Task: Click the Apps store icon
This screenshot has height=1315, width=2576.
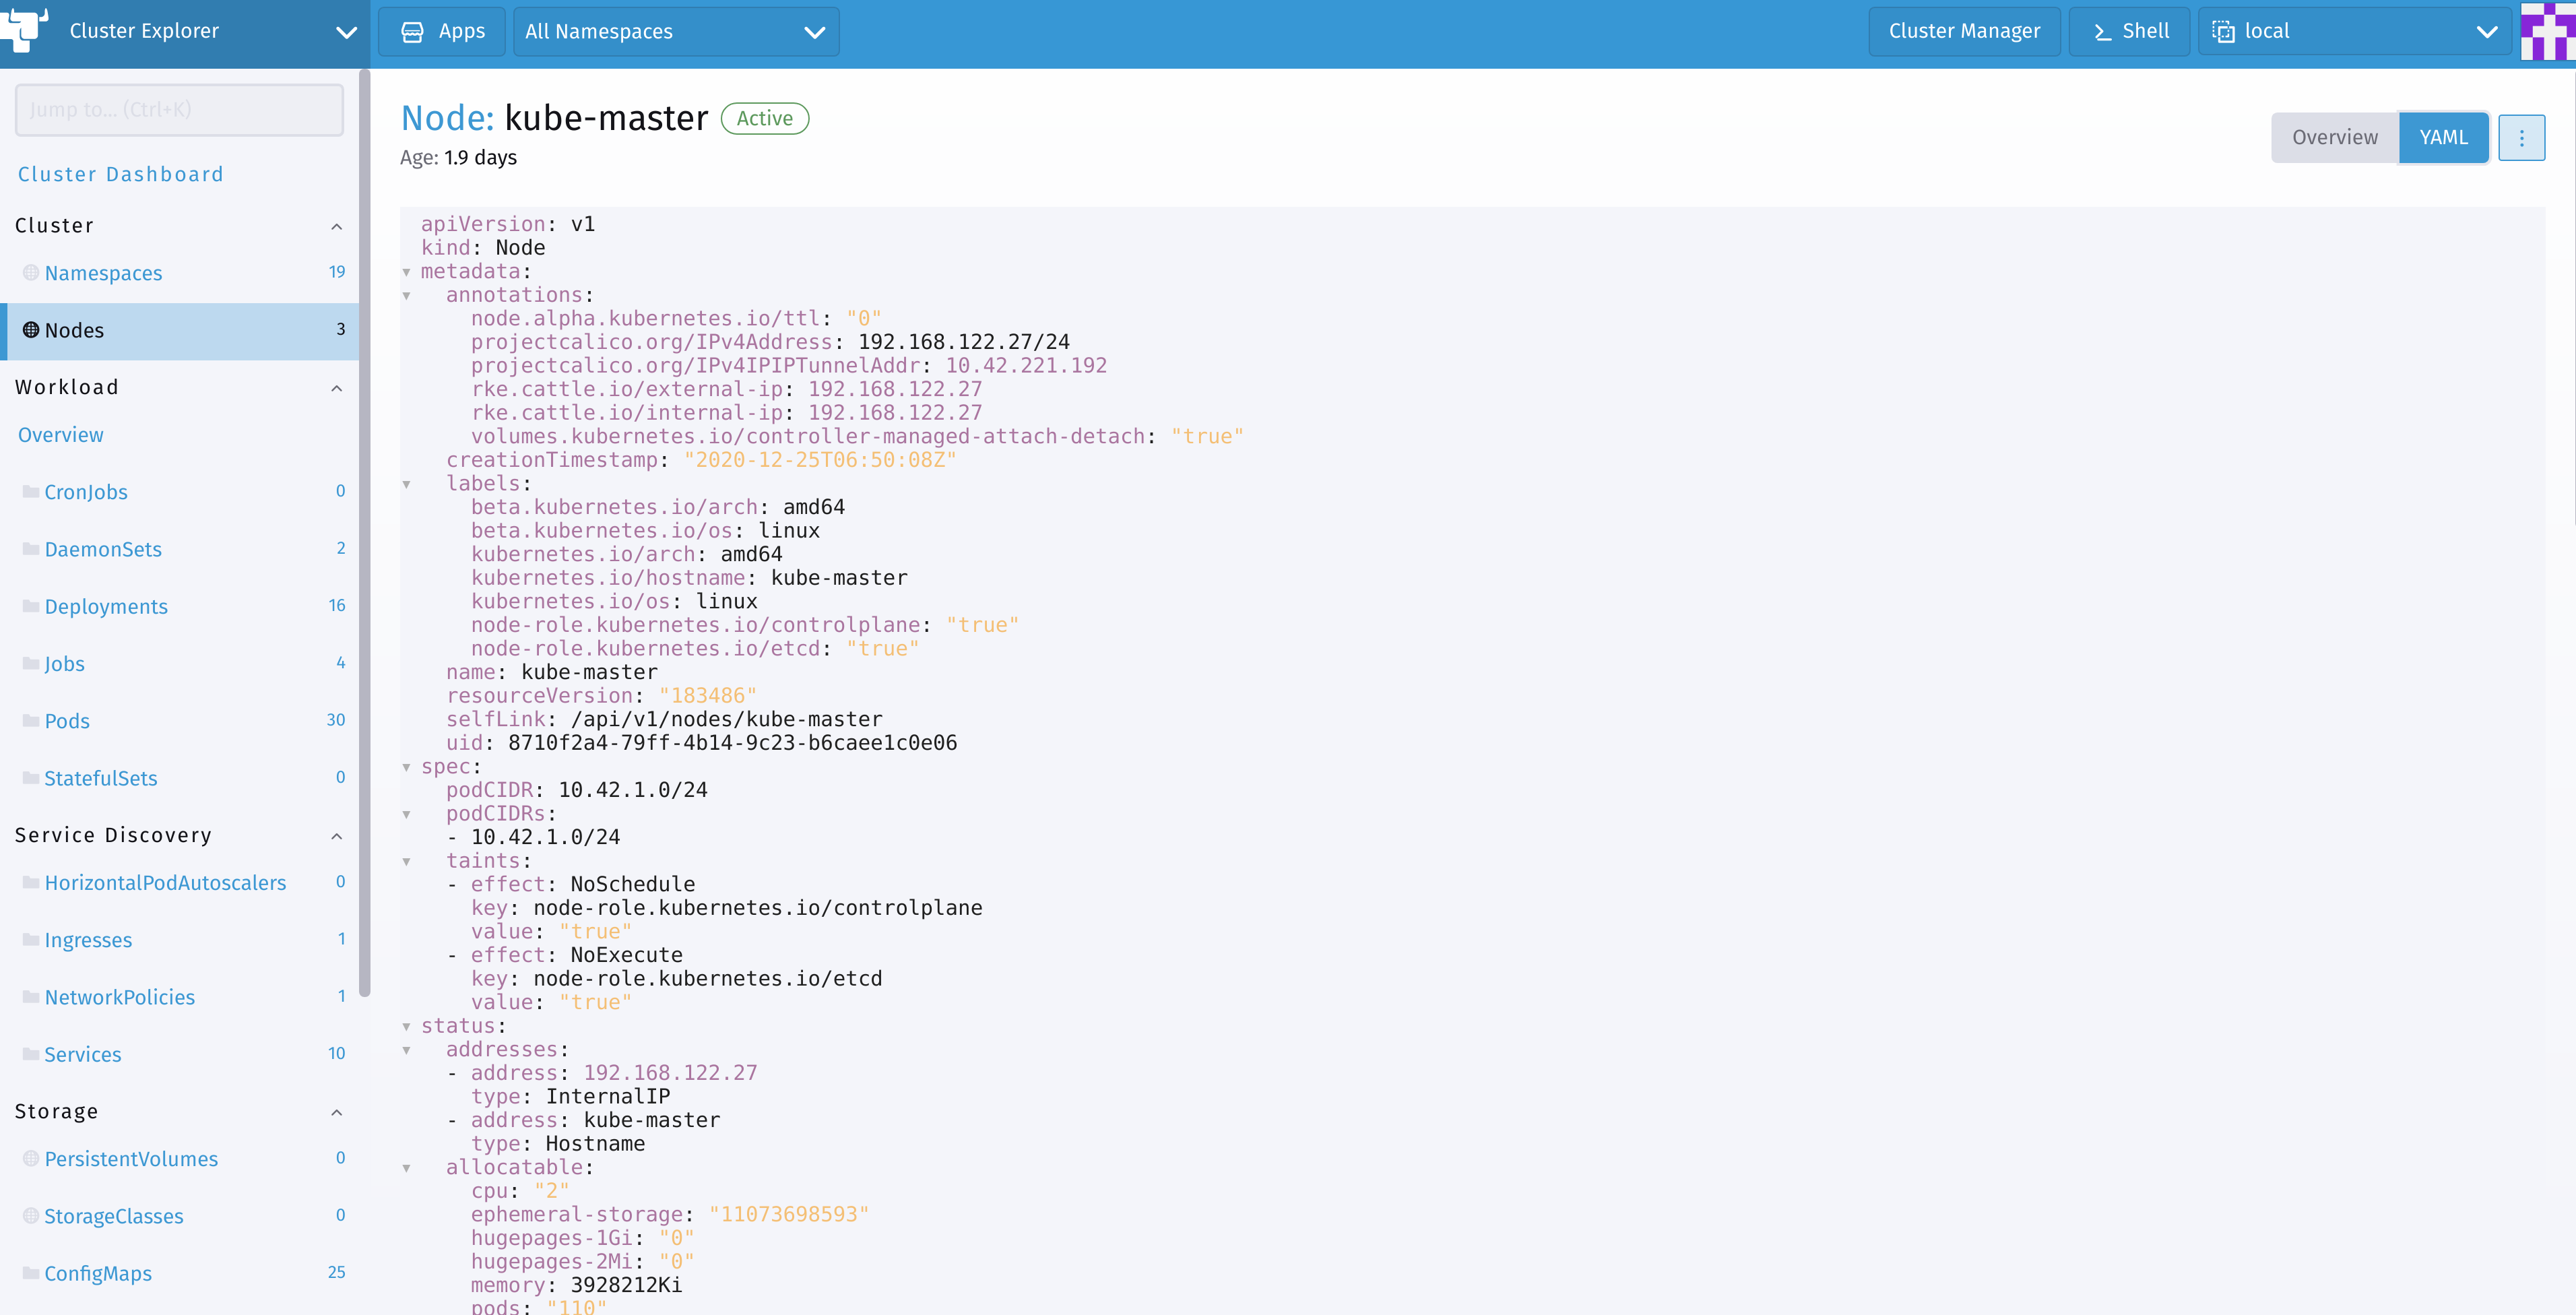Action: click(x=412, y=32)
